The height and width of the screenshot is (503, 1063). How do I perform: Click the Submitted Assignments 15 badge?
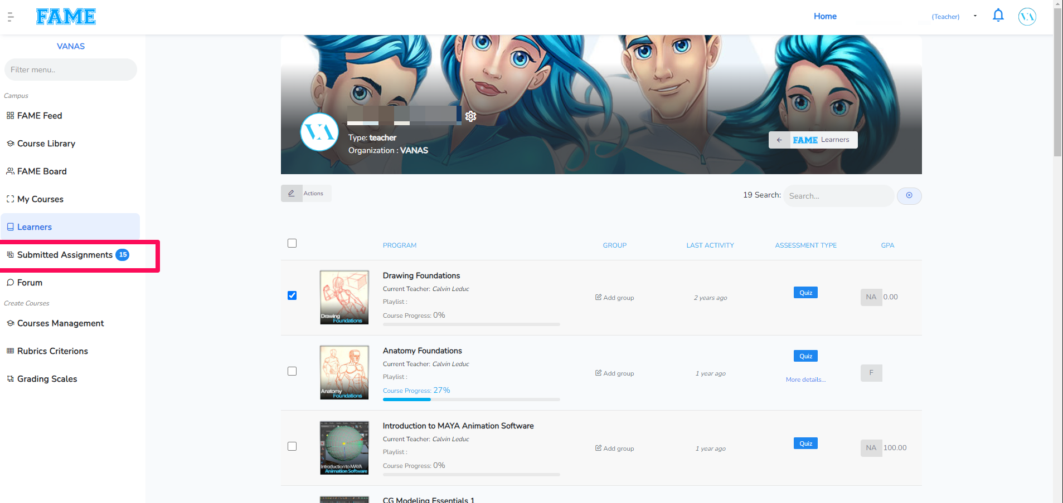[x=123, y=255]
